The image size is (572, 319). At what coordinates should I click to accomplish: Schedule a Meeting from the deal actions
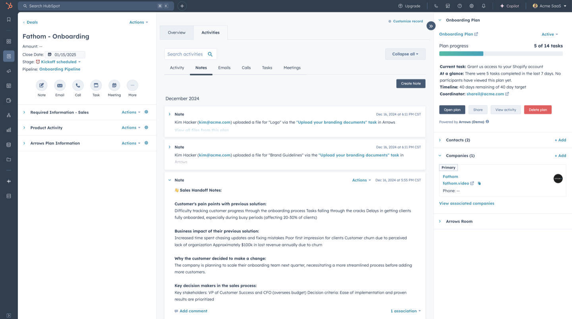click(x=114, y=85)
